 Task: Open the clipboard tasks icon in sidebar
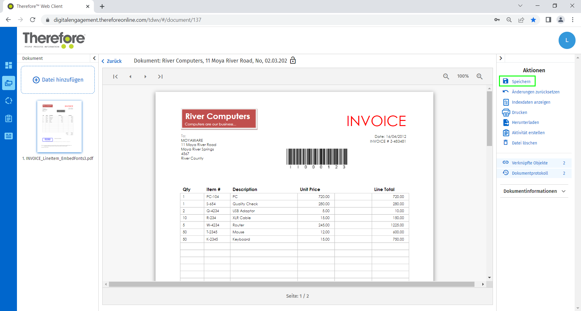tap(8, 118)
